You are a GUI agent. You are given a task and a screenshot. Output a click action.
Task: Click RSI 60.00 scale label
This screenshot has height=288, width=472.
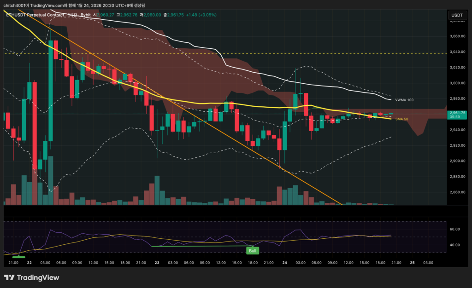pos(454,229)
